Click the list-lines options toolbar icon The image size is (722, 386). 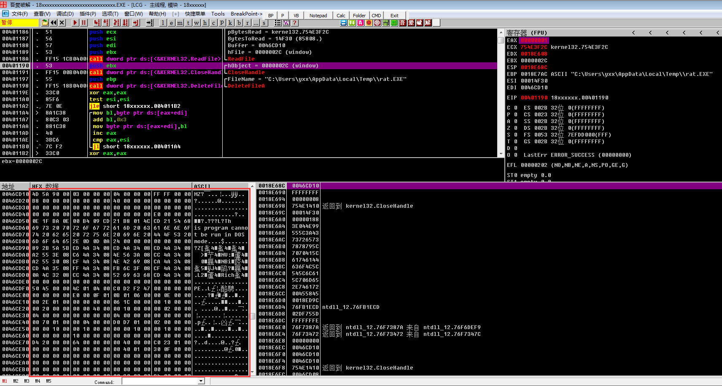coord(277,23)
